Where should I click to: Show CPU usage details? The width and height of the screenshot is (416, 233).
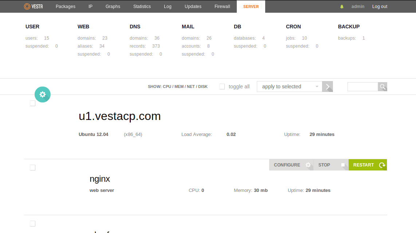[167, 87]
